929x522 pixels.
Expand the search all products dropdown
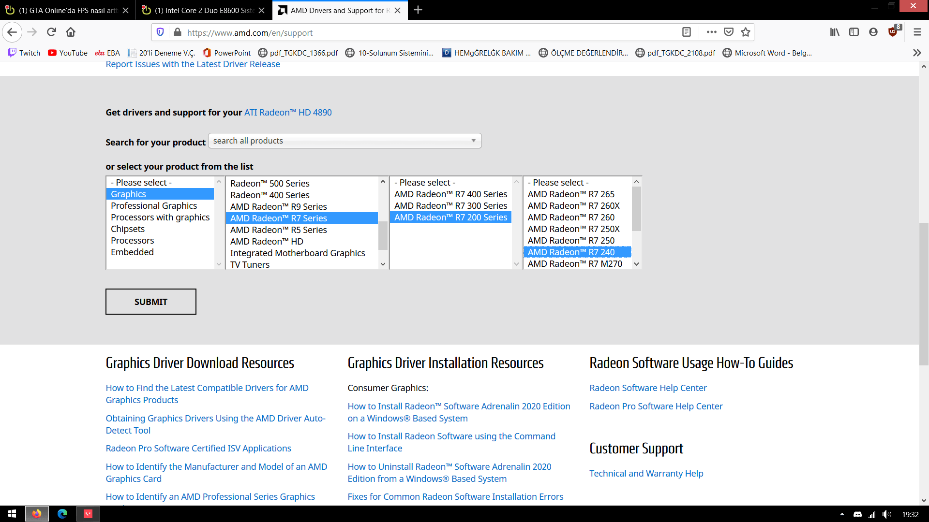point(345,141)
